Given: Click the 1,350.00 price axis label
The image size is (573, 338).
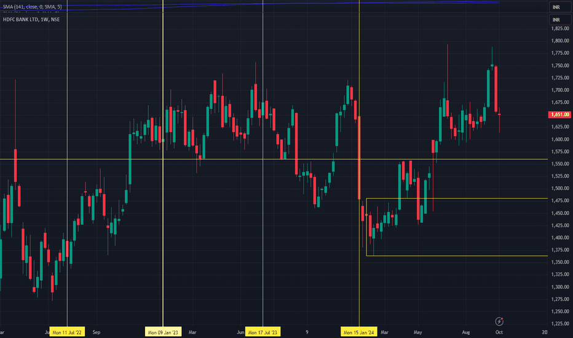Looking at the screenshot, I should (x=560, y=262).
